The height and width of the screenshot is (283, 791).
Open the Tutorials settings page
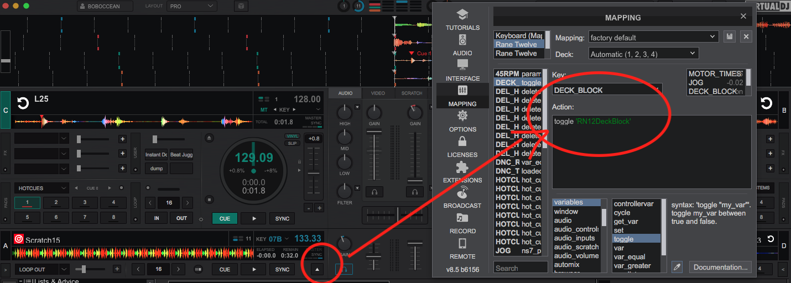click(462, 19)
